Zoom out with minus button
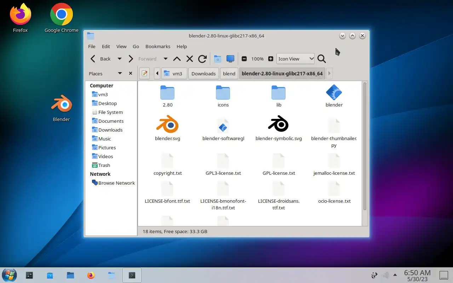The width and height of the screenshot is (453, 283). (244, 59)
